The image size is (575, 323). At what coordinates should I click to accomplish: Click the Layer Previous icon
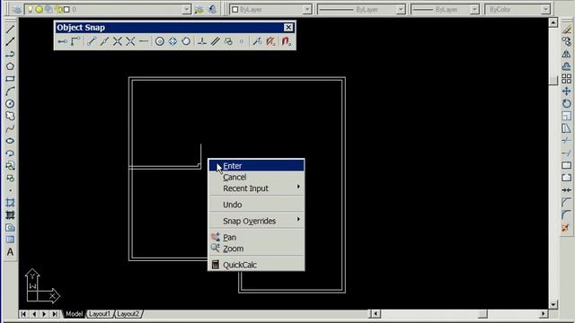pyautogui.click(x=212, y=9)
